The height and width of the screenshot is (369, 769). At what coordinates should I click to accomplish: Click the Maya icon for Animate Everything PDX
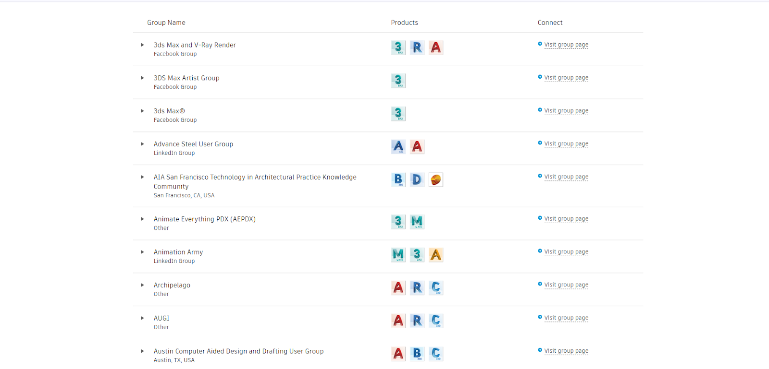pos(417,222)
